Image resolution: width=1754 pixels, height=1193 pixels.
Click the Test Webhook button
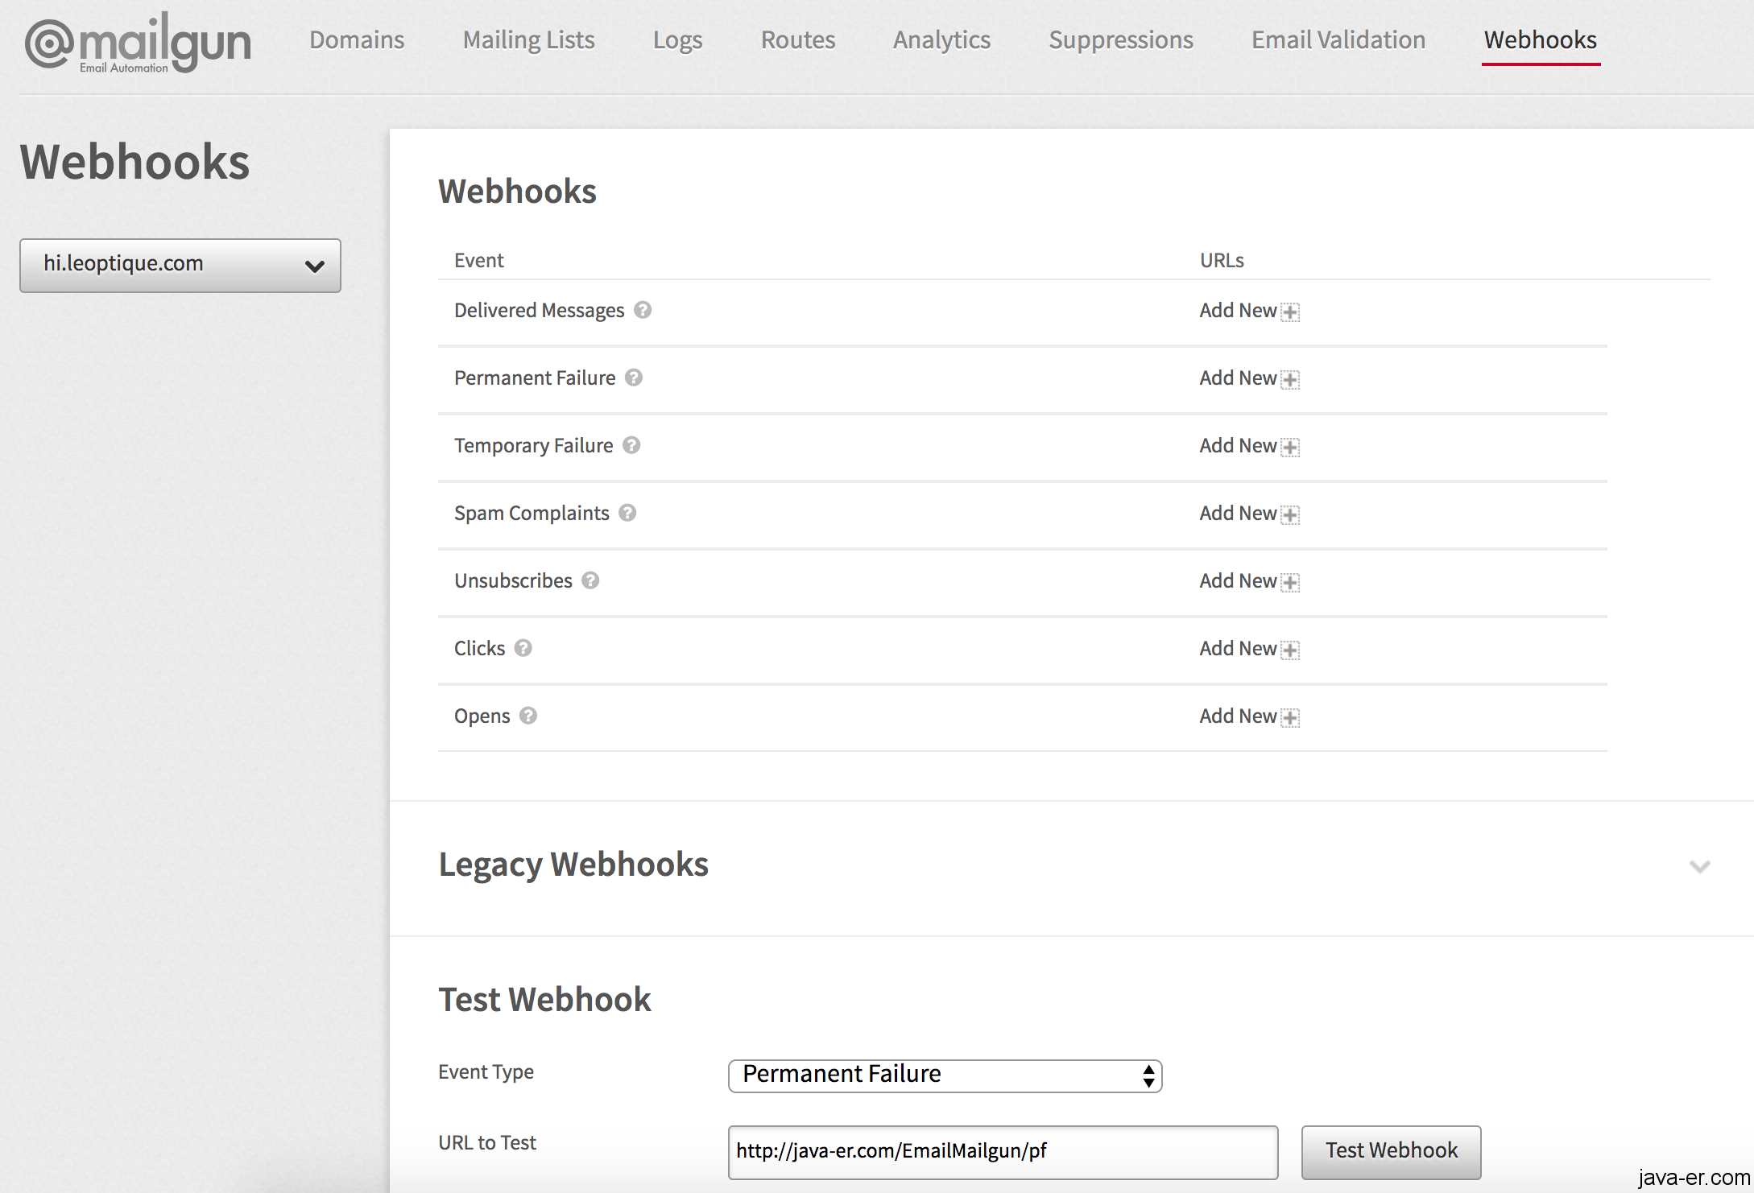[x=1392, y=1151]
